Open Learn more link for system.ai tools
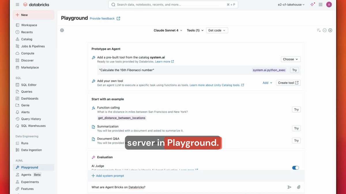The height and width of the screenshot is (194, 346). pos(164,62)
